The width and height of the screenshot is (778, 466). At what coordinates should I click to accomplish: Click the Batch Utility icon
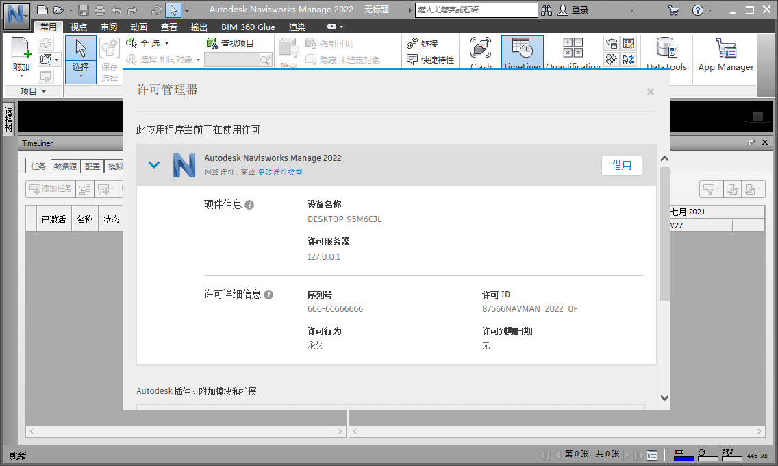(x=612, y=60)
